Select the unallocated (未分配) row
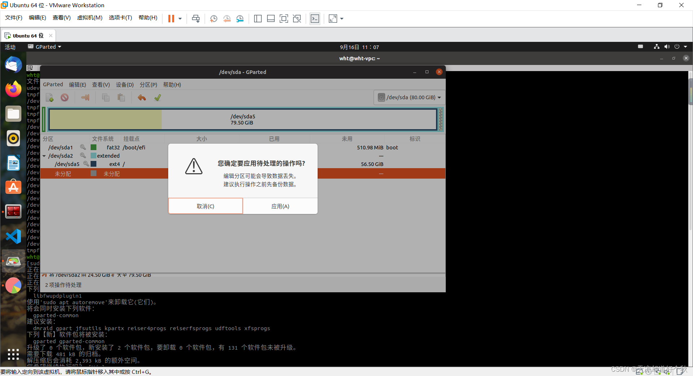 click(x=243, y=174)
